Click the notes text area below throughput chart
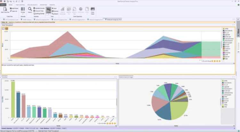The height and width of the screenshot is (132, 240). (118, 69)
